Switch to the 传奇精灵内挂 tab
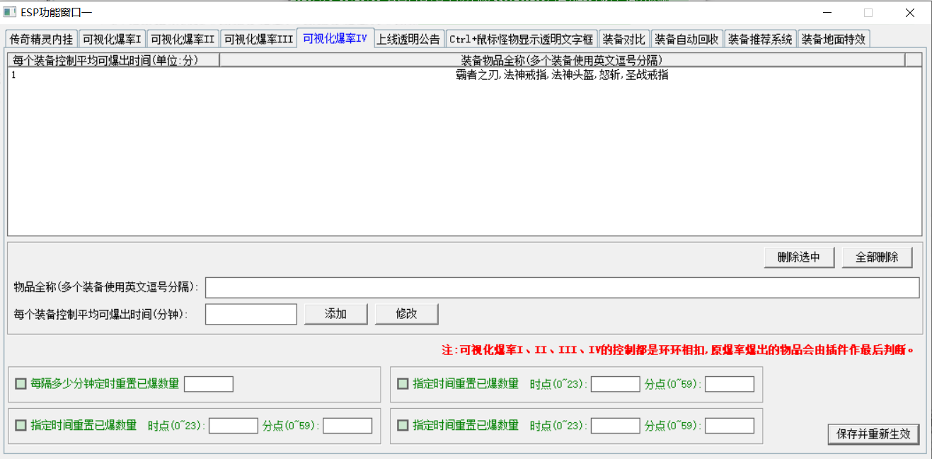The image size is (932, 459). click(41, 39)
